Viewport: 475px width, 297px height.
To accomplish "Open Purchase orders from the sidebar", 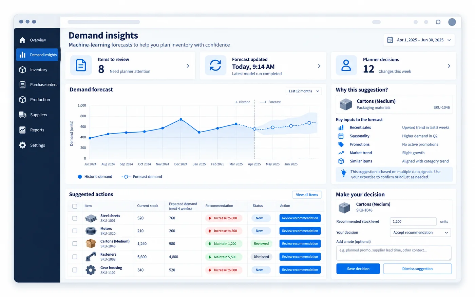I will (37, 85).
